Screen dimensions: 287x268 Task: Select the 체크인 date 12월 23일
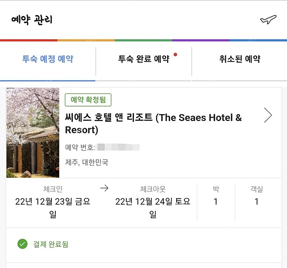coord(53,208)
